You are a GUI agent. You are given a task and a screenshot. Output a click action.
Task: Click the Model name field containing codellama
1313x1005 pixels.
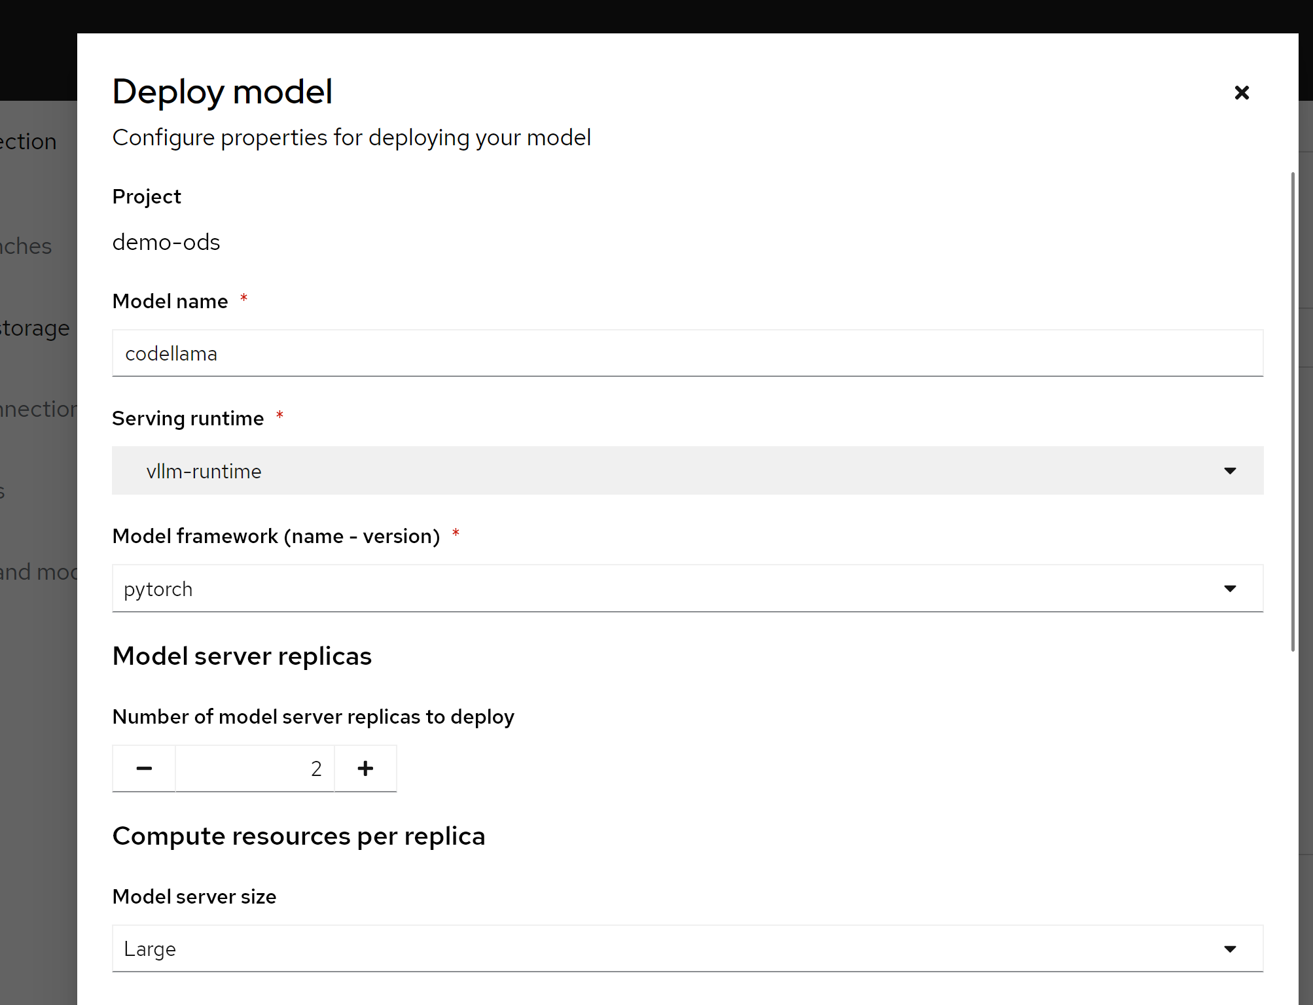pyautogui.click(x=687, y=353)
